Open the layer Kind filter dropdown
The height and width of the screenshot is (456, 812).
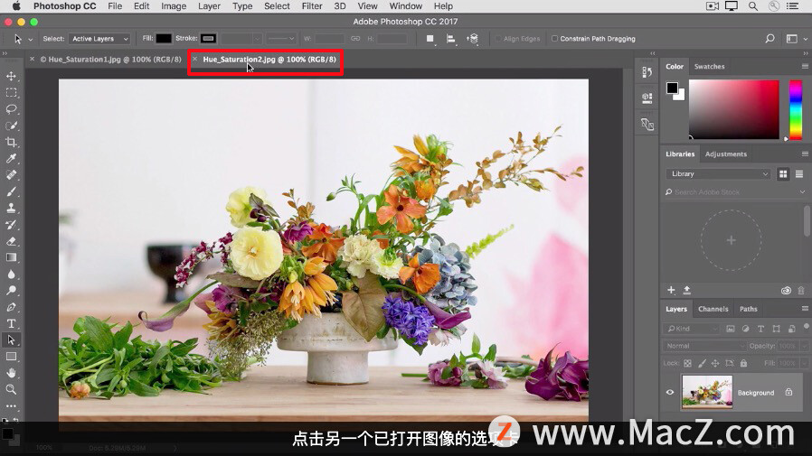point(692,329)
